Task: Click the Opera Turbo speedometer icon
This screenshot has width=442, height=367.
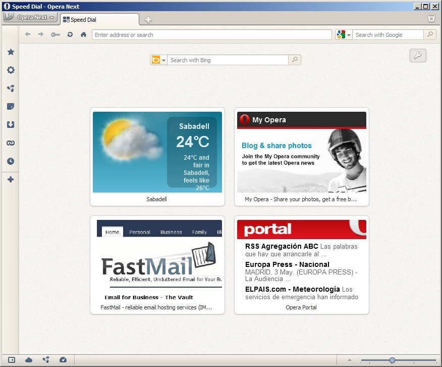Action: [63, 360]
